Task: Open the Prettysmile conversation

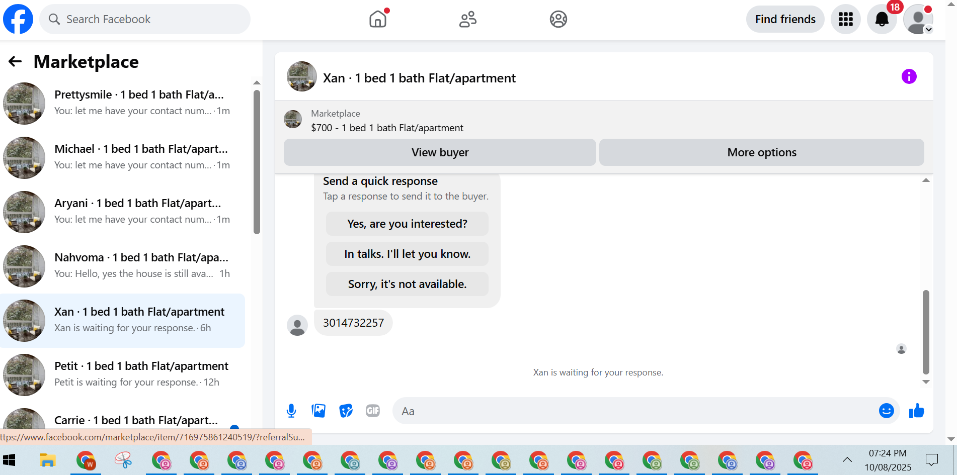Action: click(123, 103)
